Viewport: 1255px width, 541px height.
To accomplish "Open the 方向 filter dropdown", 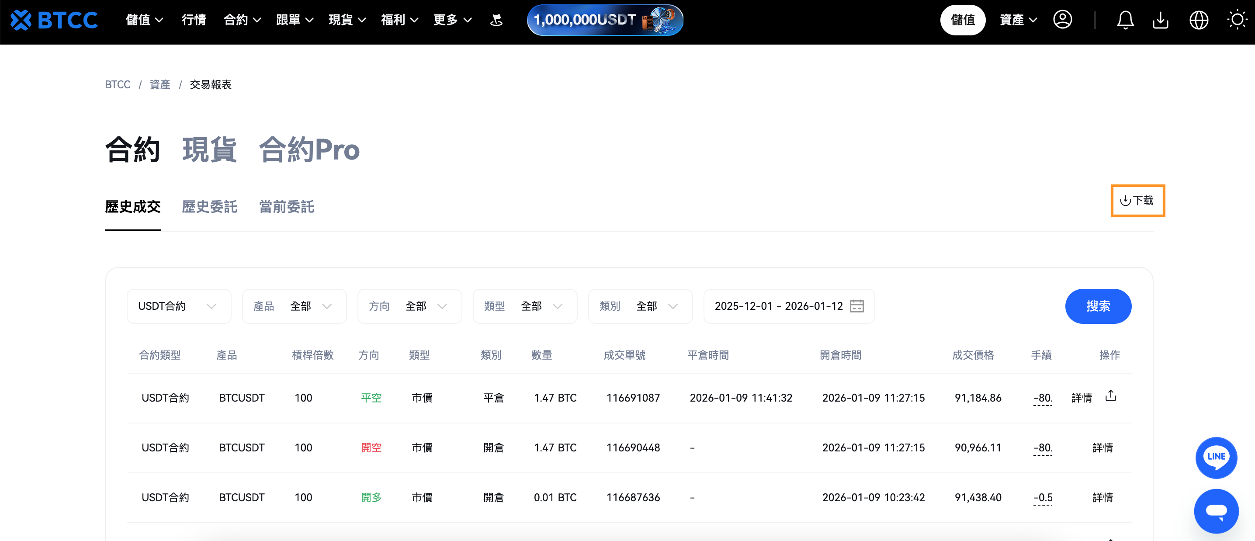I will coord(410,306).
